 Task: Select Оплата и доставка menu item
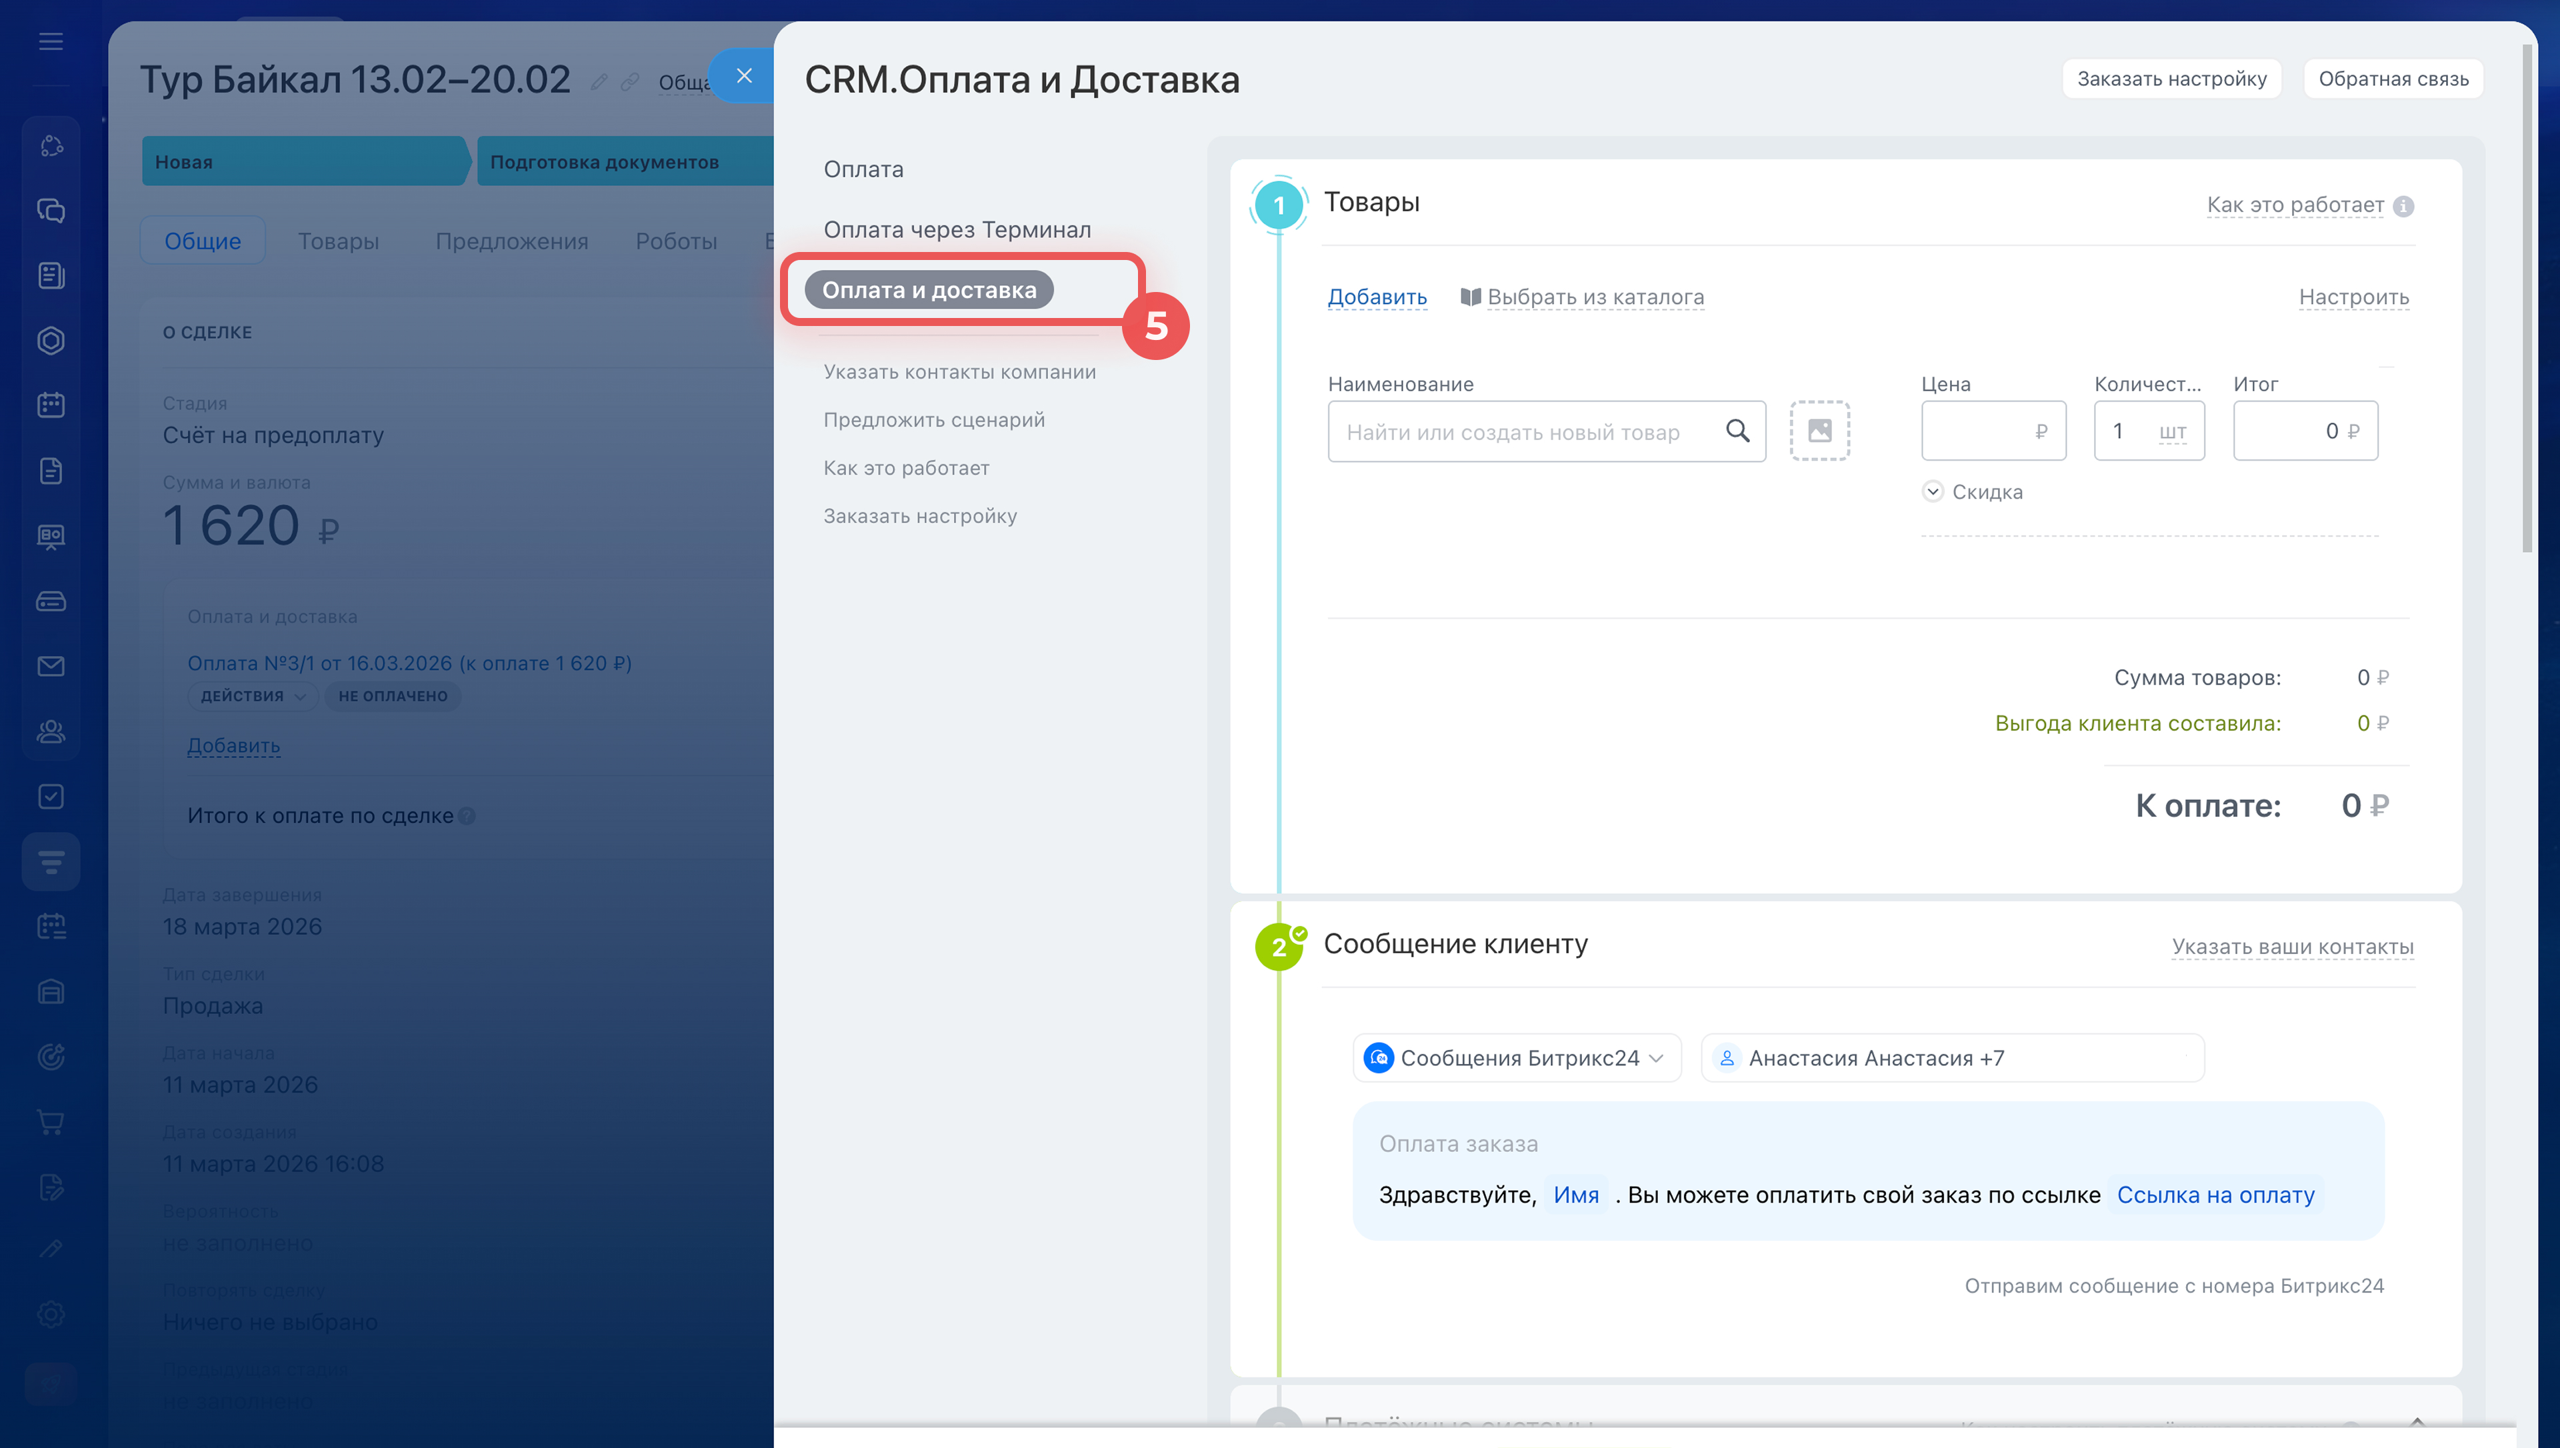[x=929, y=291]
